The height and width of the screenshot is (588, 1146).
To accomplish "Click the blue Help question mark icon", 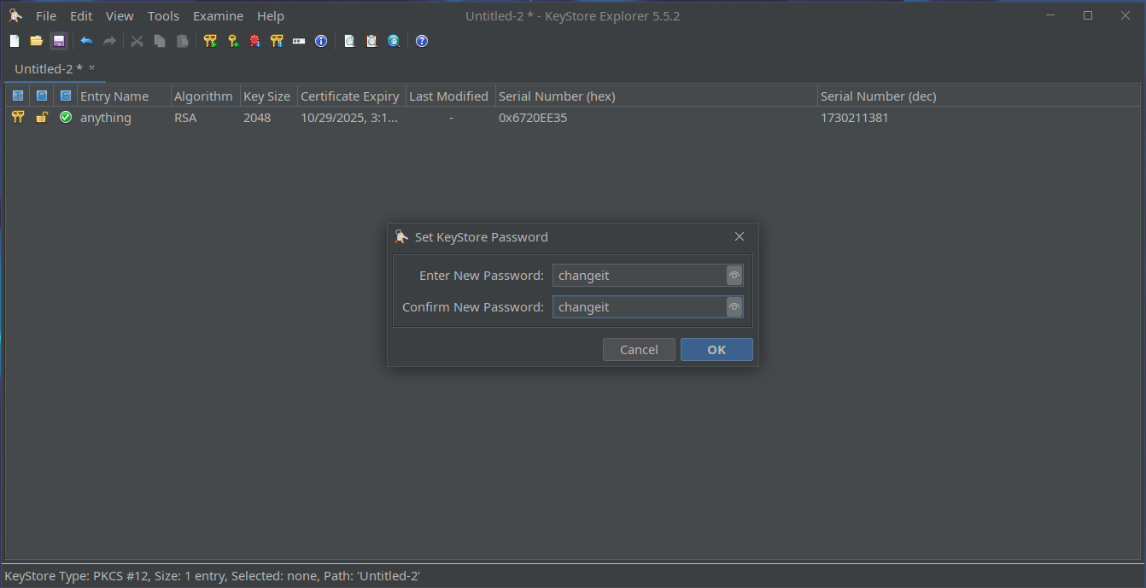I will tap(422, 41).
